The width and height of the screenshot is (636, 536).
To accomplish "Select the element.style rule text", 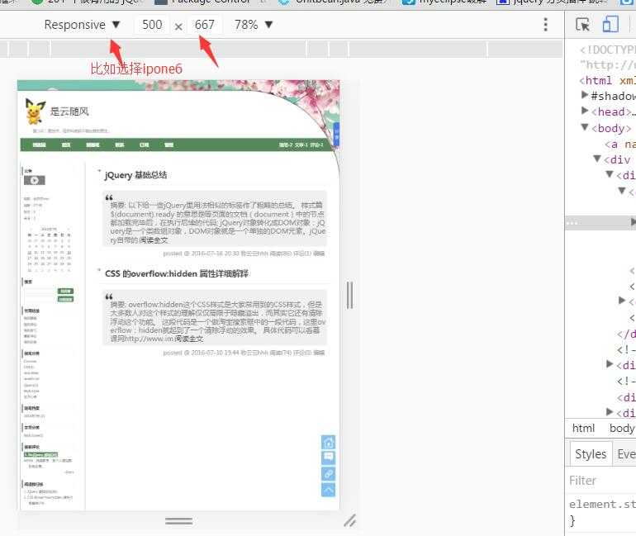I will [x=602, y=505].
